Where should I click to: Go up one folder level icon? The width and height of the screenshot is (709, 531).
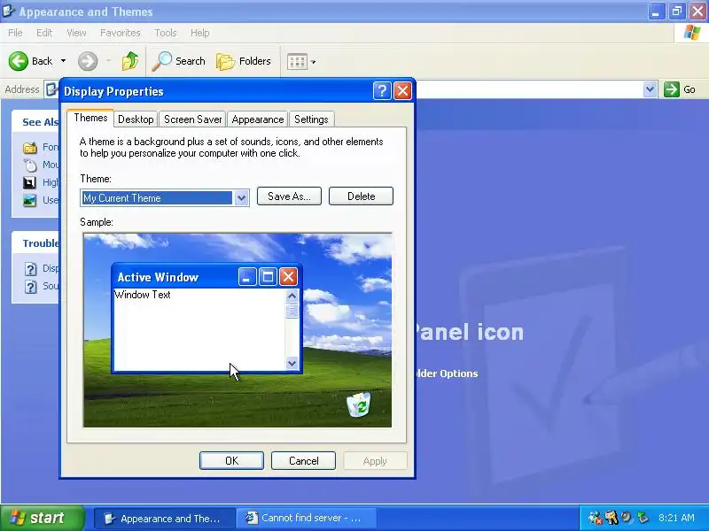coord(130,61)
